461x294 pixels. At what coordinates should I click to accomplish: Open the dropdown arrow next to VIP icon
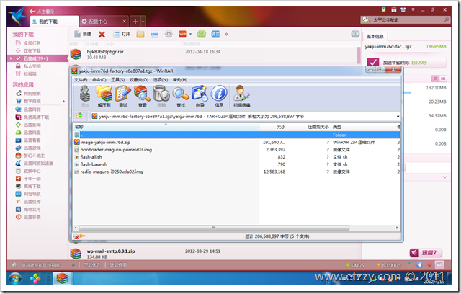click(x=190, y=35)
